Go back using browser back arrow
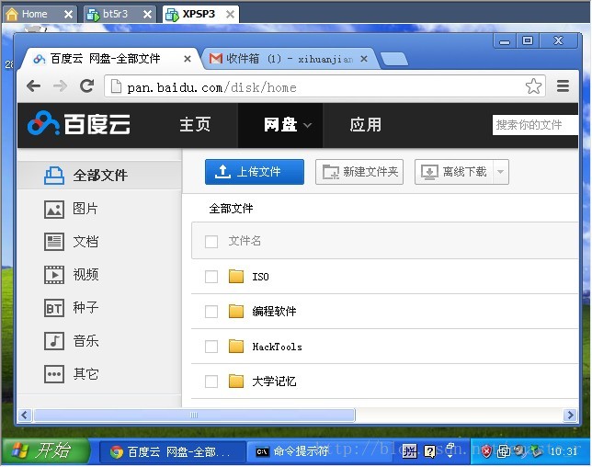 (34, 86)
